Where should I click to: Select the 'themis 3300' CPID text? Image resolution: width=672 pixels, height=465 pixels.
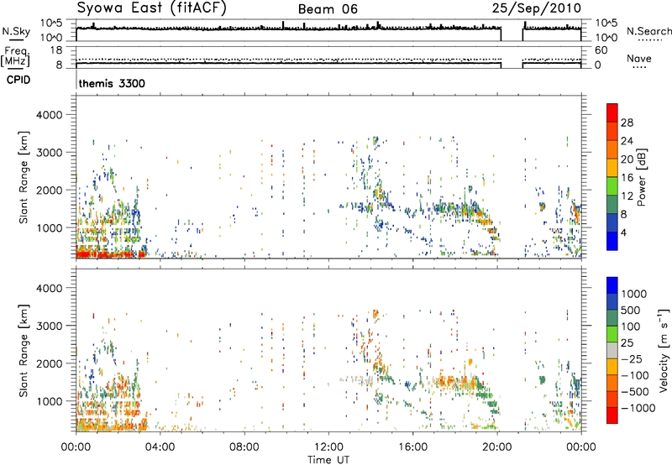pyautogui.click(x=112, y=83)
